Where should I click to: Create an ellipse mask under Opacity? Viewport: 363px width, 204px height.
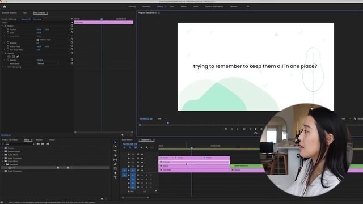tap(9, 57)
